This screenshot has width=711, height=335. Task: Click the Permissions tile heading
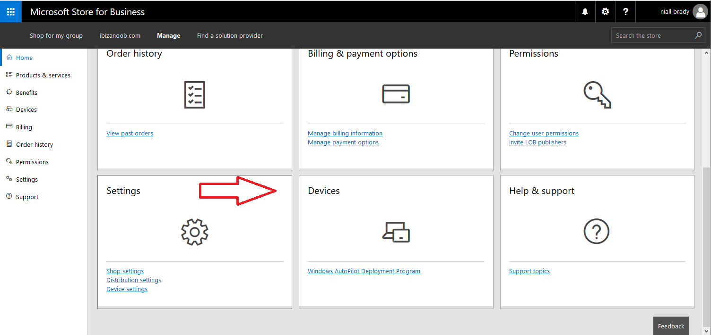pyautogui.click(x=534, y=53)
